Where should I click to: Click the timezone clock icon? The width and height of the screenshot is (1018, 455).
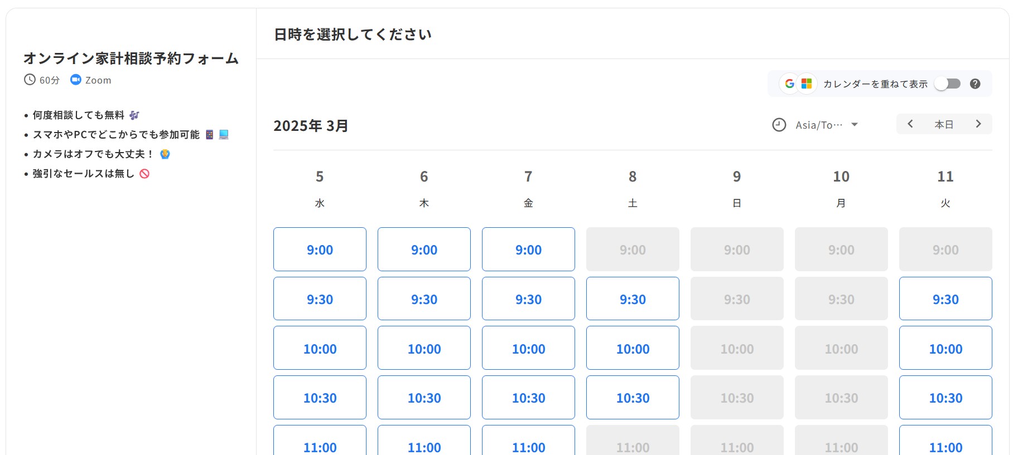pyautogui.click(x=779, y=125)
